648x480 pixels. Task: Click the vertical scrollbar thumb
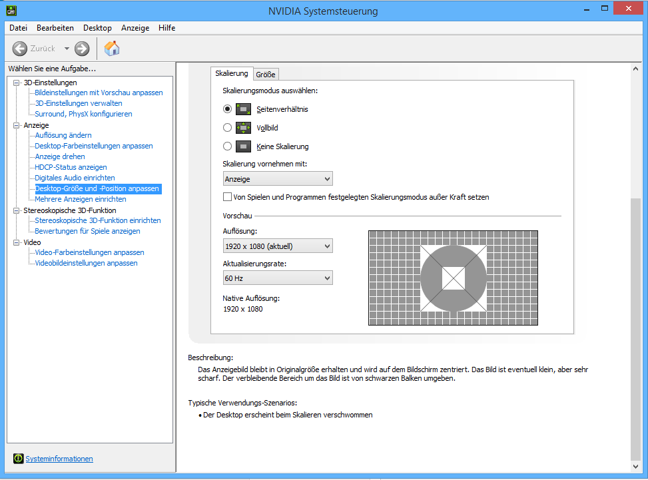click(635, 330)
